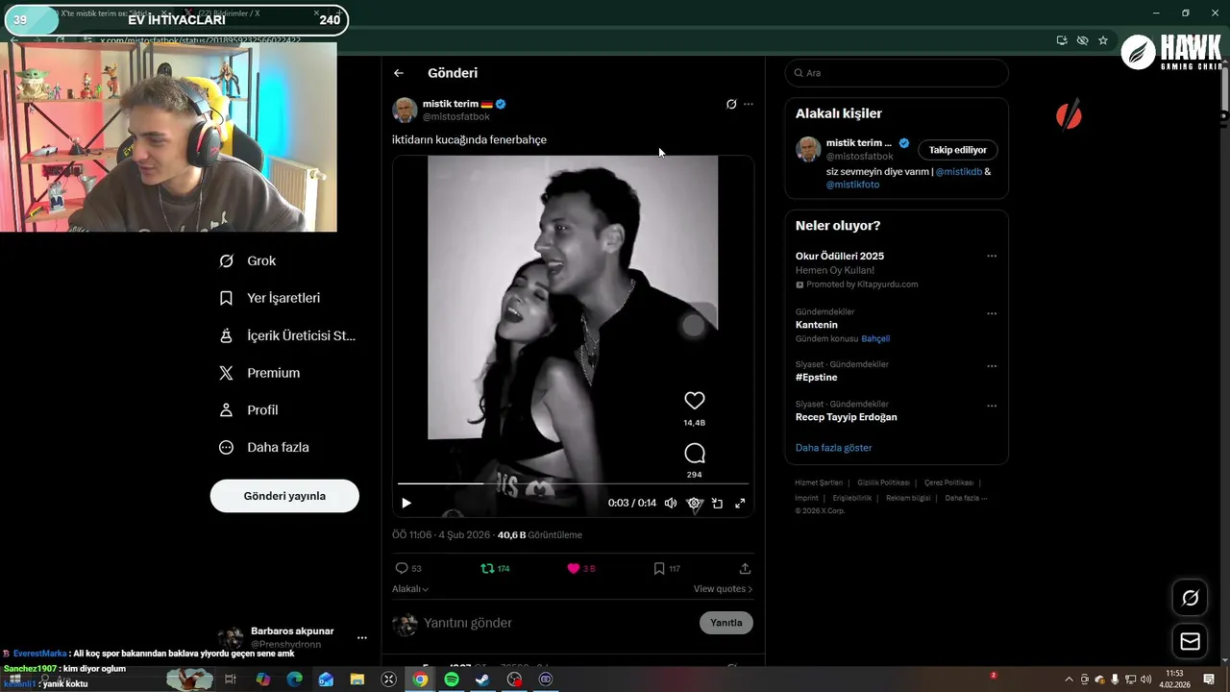The height and width of the screenshot is (692, 1230).
Task: Open Windows notification center icon
Action: pyautogui.click(x=1209, y=680)
